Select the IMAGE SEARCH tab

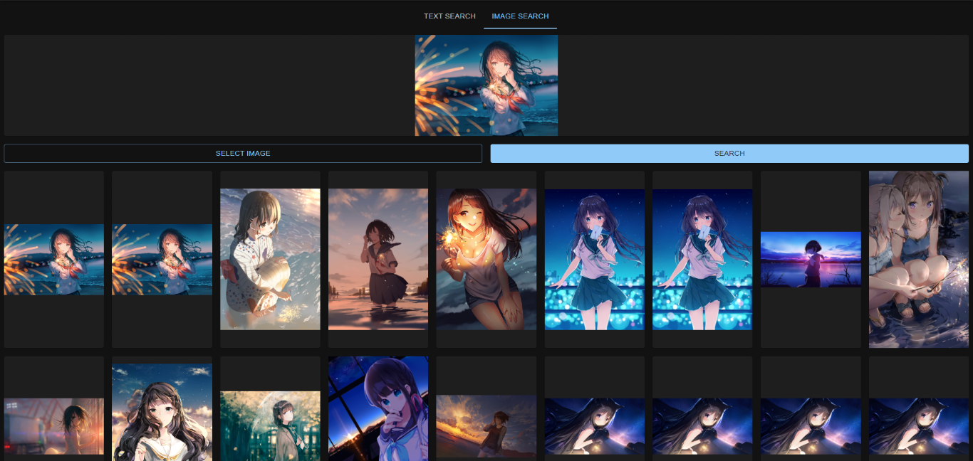(520, 16)
